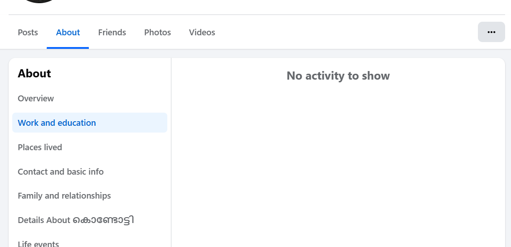
Task: Go to the Photos tab
Action: pyautogui.click(x=157, y=33)
